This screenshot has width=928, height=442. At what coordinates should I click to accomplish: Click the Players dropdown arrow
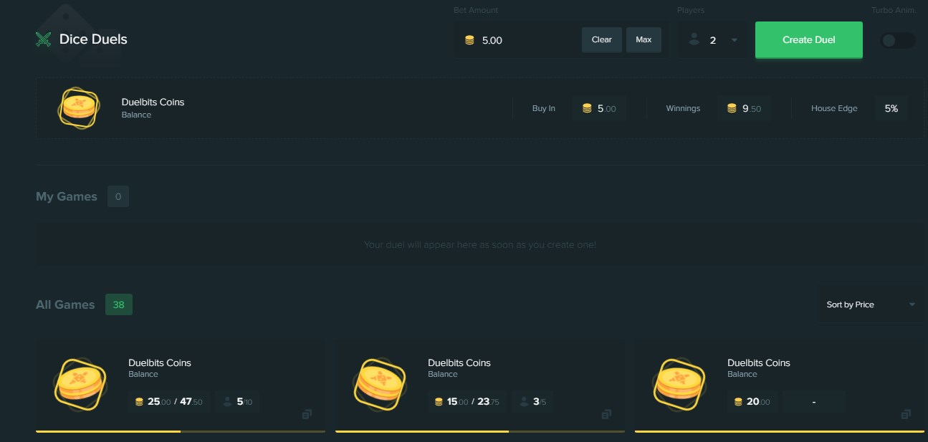(734, 40)
